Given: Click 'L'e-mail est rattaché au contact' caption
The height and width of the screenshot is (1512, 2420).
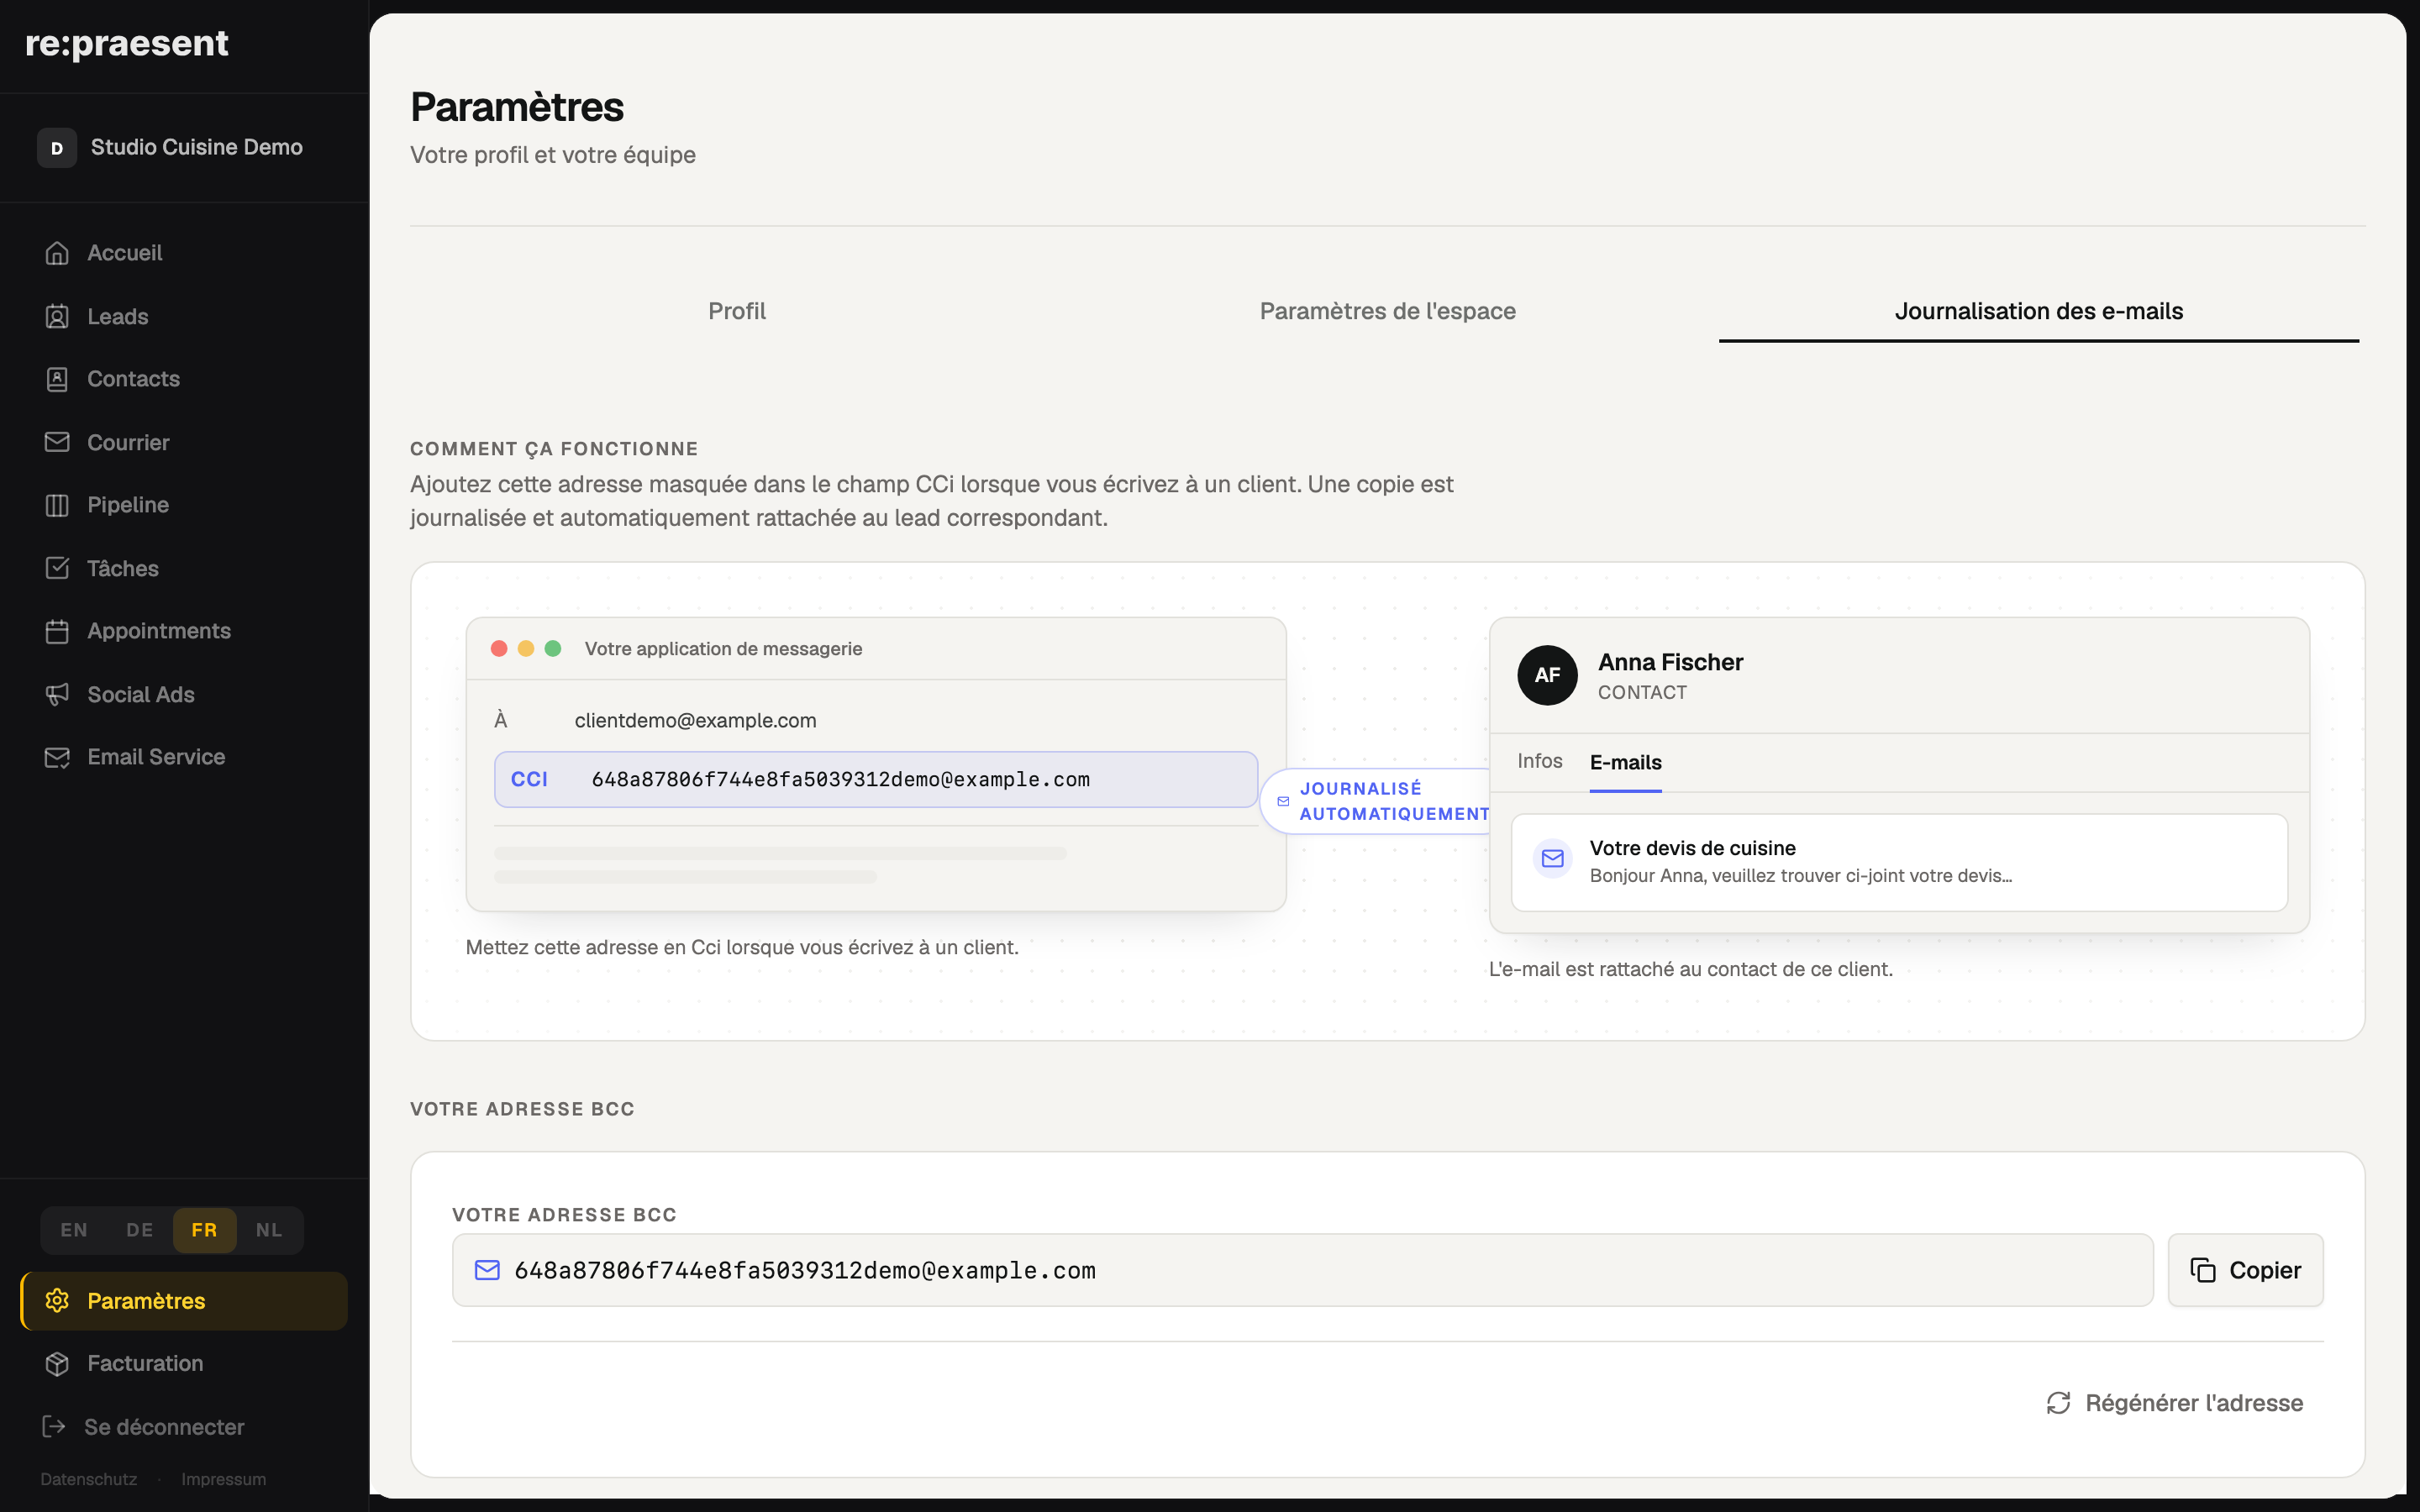Looking at the screenshot, I should [1690, 969].
